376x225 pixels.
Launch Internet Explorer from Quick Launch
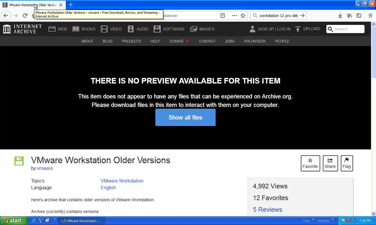coord(34,221)
